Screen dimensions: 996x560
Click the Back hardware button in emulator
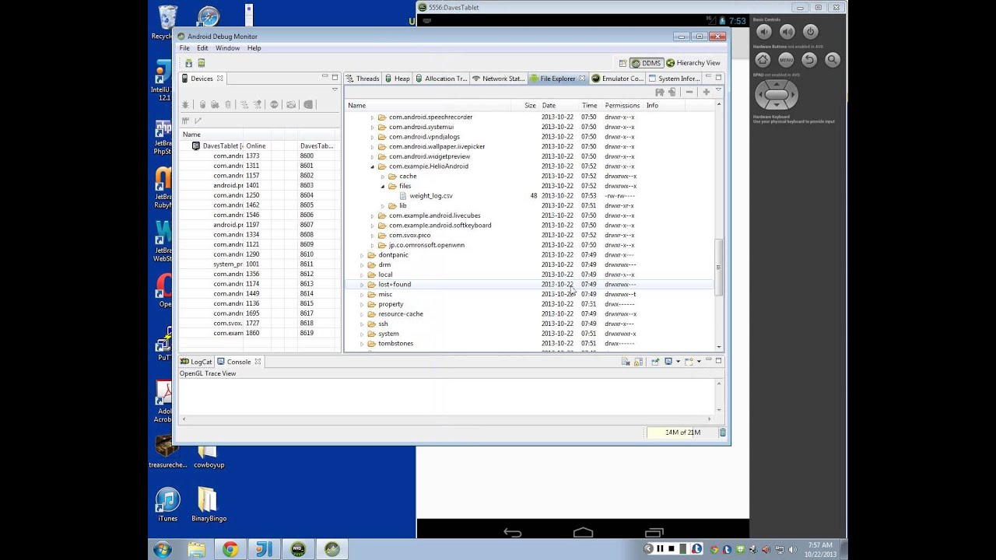click(x=809, y=60)
